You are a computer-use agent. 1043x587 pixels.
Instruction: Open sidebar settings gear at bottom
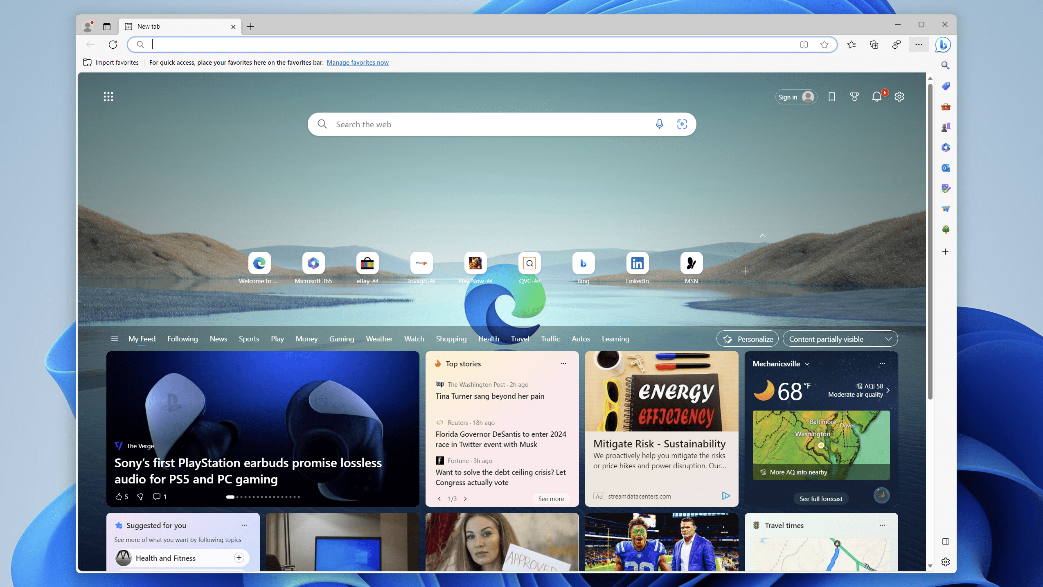click(945, 562)
